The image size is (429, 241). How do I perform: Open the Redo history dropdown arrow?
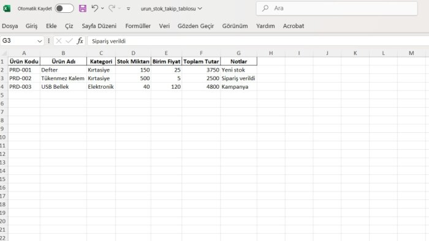[120, 9]
